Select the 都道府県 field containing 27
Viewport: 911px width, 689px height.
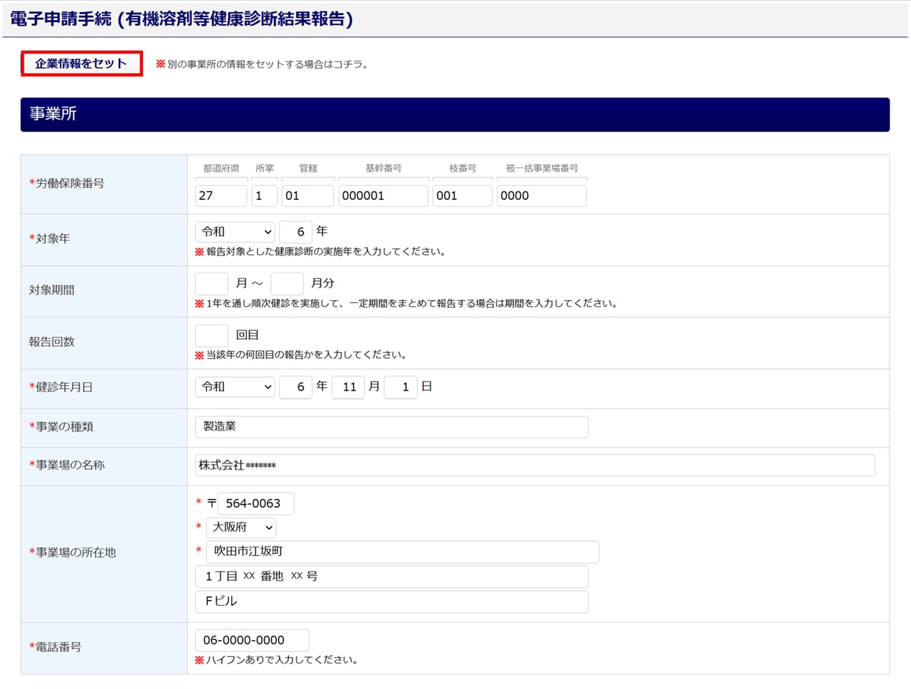(x=221, y=196)
